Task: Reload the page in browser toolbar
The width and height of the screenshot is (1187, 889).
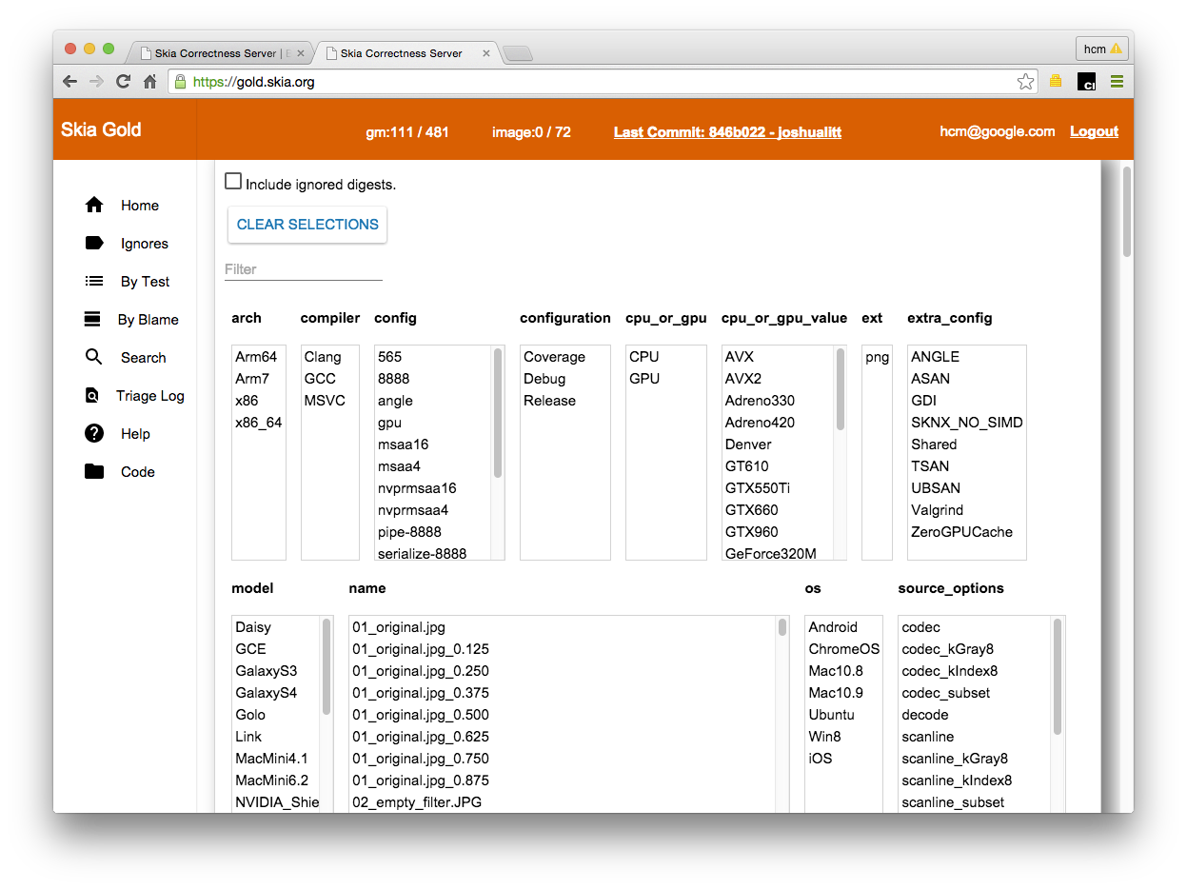Action: click(x=123, y=82)
